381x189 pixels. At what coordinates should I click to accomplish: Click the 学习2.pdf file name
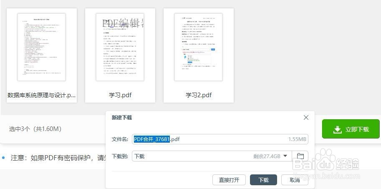199,95
